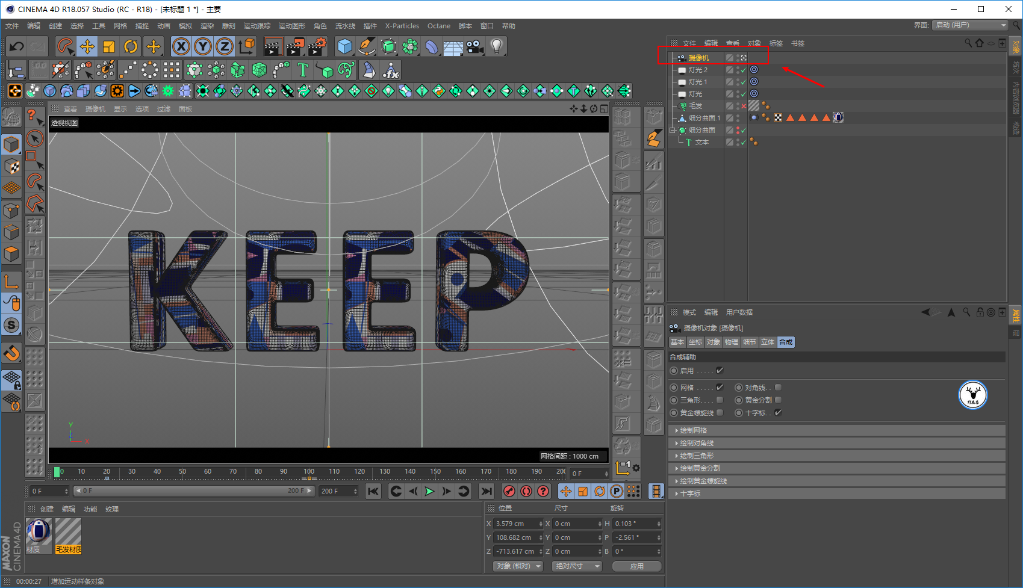
Task: Click the camera object toolbar icon
Action: (x=474, y=46)
